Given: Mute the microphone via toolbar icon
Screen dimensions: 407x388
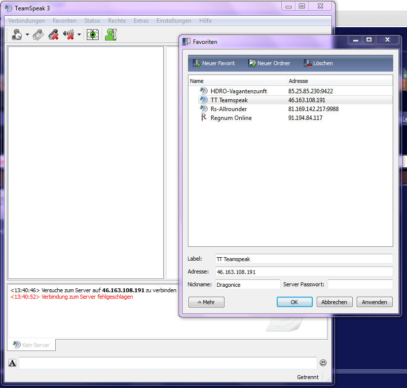Looking at the screenshot, I should pos(53,35).
